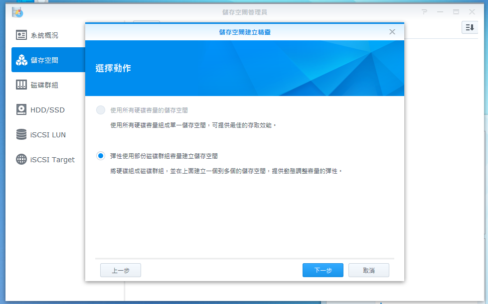This screenshot has width=488, height=304.
Task: Click the 儲存空間管理員 window title
Action: [x=245, y=12]
